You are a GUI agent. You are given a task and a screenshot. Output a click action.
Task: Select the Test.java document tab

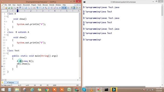pyautogui.click(x=11, y=83)
